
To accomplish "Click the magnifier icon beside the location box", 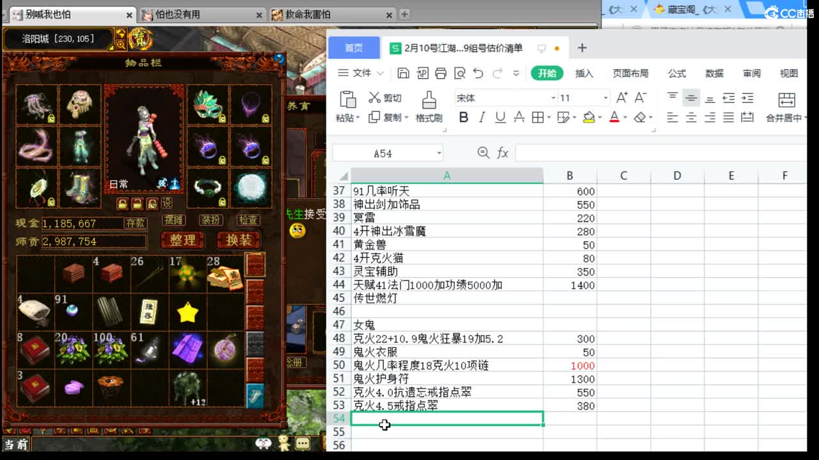I will pos(120,45).
